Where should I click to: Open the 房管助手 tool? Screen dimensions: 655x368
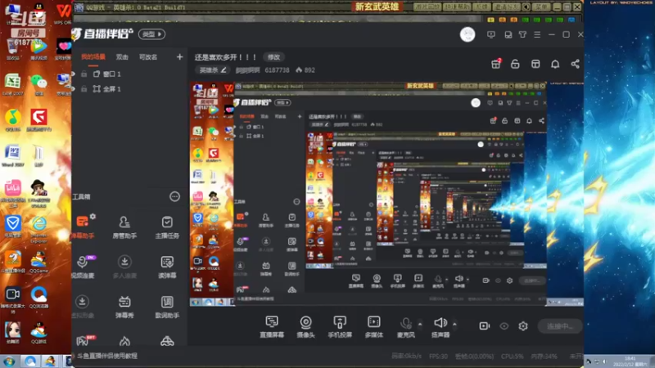[124, 227]
